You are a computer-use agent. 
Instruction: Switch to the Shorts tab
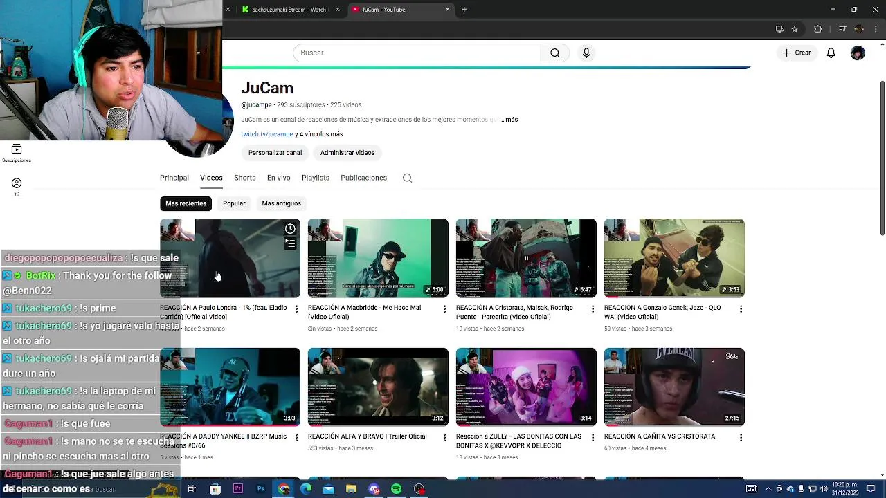coord(245,178)
